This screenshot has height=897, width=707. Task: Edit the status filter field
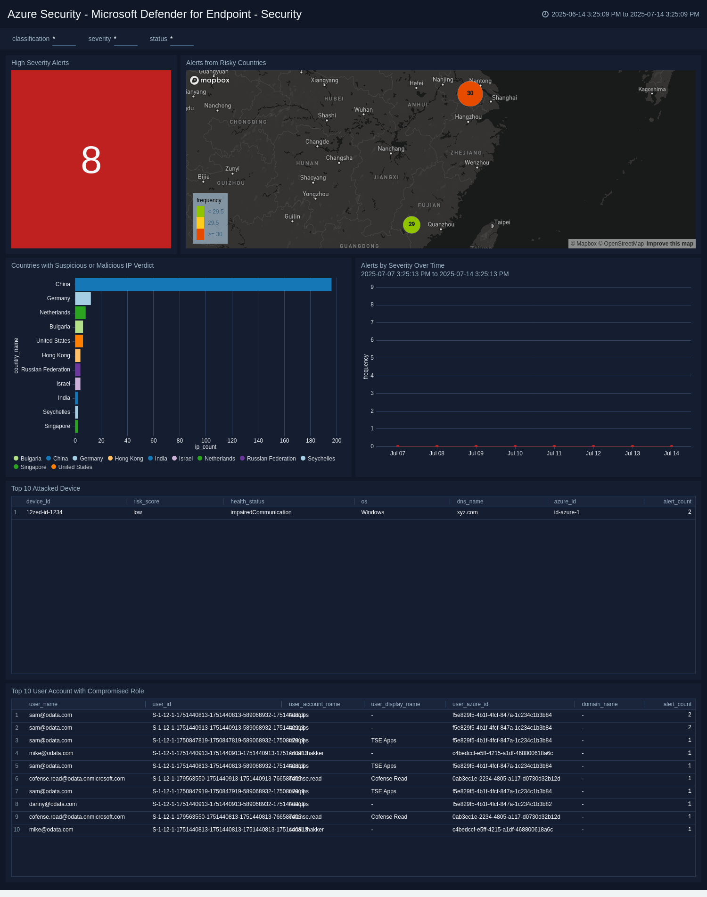(x=182, y=39)
